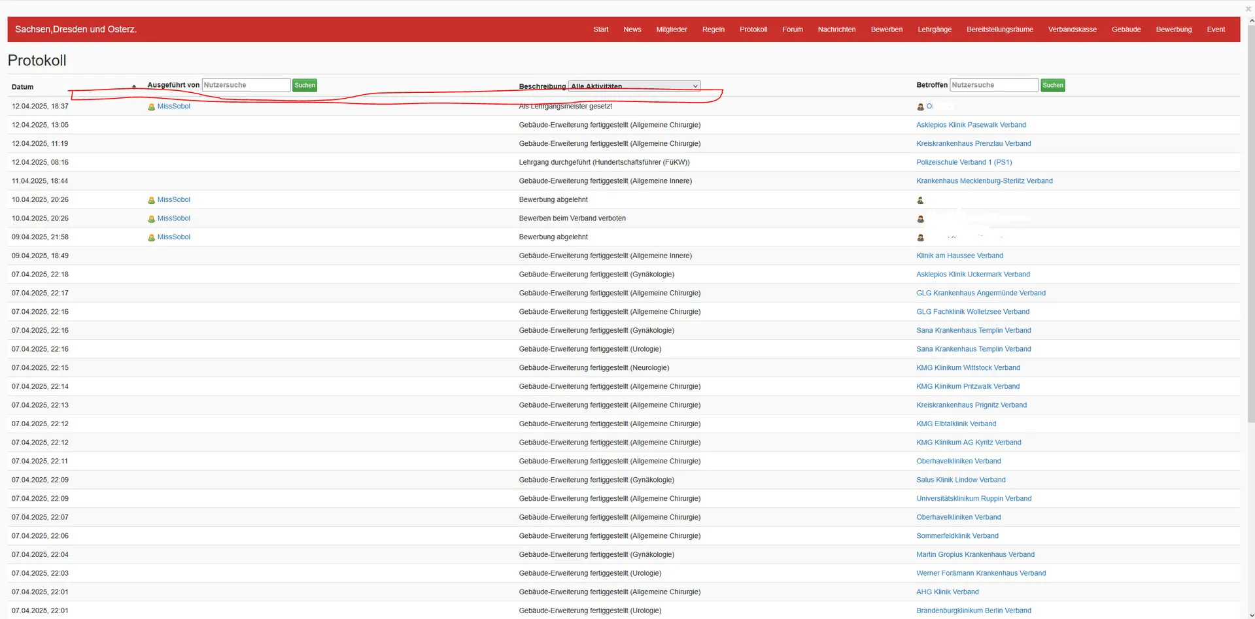Image resolution: width=1255 pixels, height=619 pixels.
Task: Click the Sachsen,Dresden und Osterz. title
Action: (x=76, y=29)
